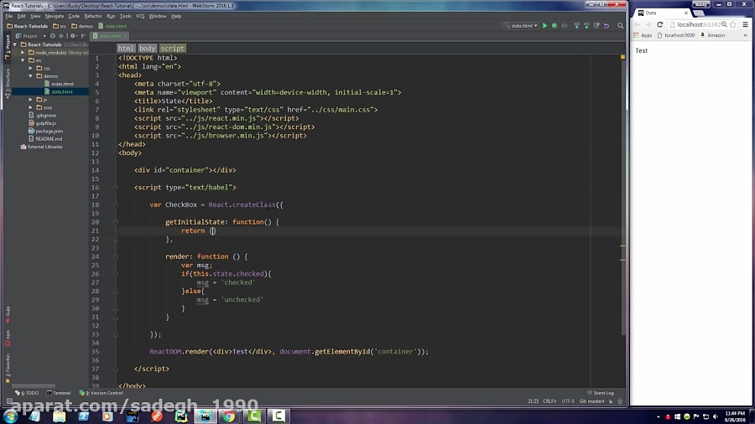Open the Structure side tool window tab
The height and width of the screenshot is (424, 755).
click(x=8, y=84)
